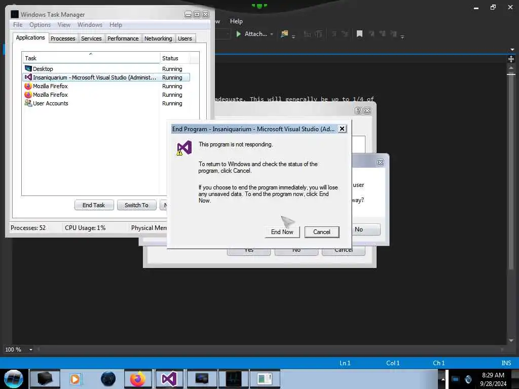This screenshot has height=389, width=519.
Task: Sort task list by Status column
Action: coord(176,58)
